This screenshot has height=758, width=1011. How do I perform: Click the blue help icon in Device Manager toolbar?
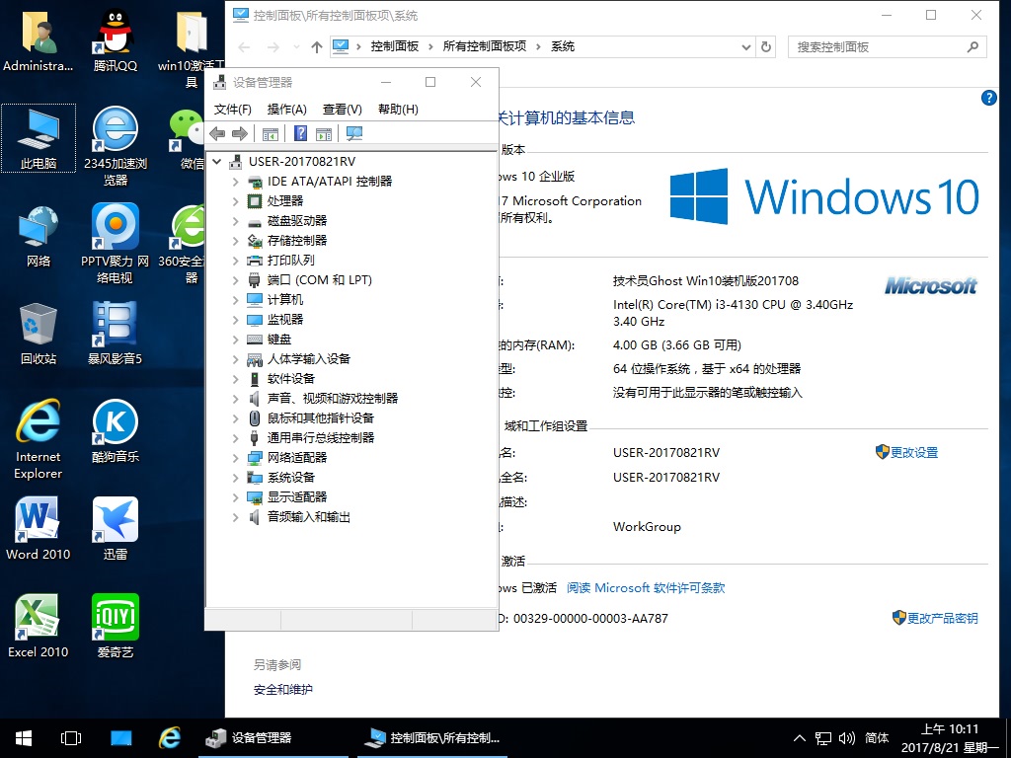point(300,133)
